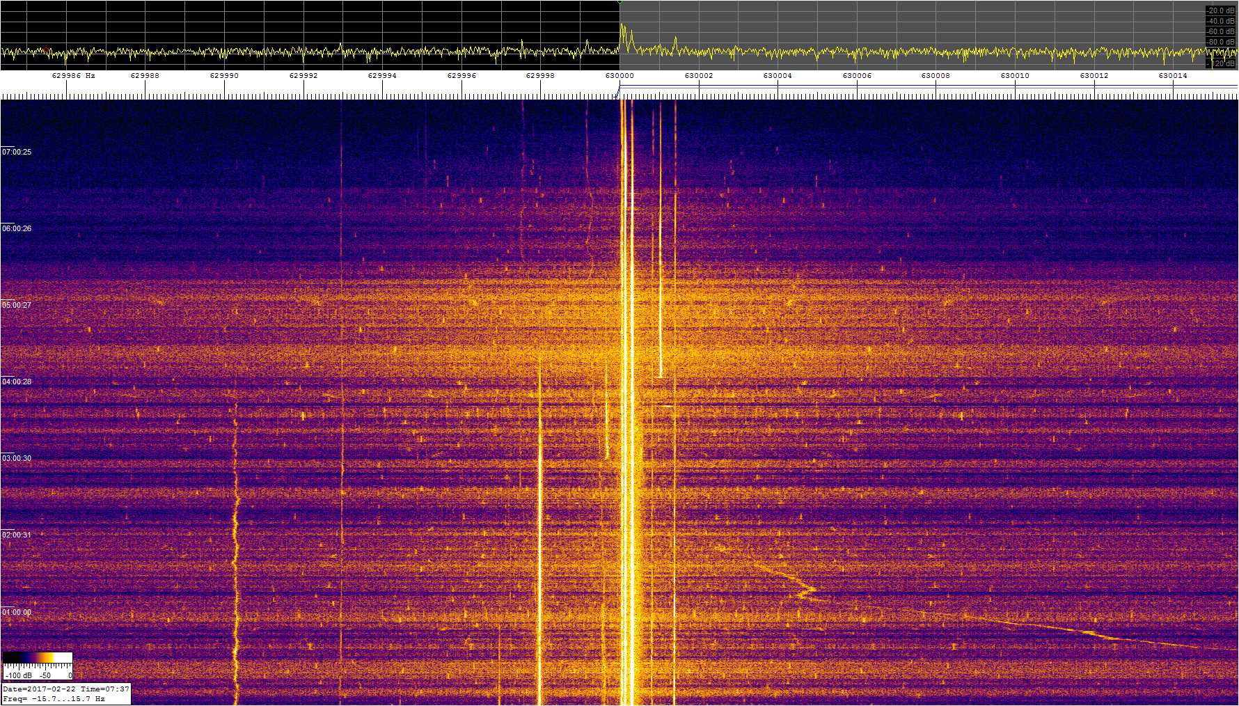Click the 629998 frequency scale label
The image size is (1239, 706).
point(540,75)
